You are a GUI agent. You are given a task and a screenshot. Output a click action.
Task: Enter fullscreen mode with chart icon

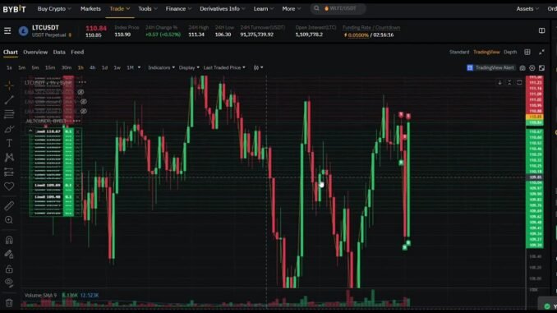coord(541,67)
